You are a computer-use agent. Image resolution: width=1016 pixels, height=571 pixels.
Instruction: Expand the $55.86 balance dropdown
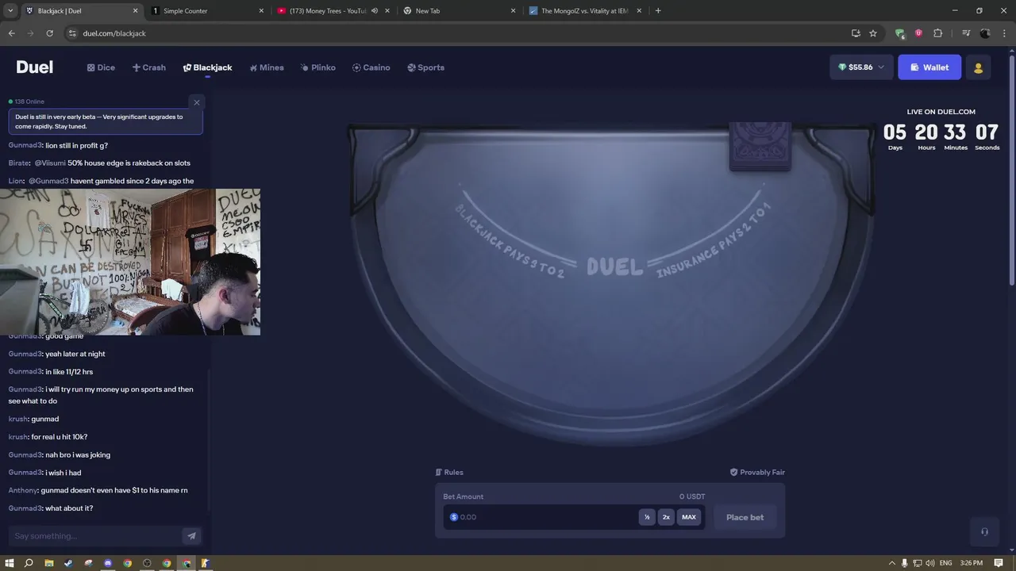point(861,67)
